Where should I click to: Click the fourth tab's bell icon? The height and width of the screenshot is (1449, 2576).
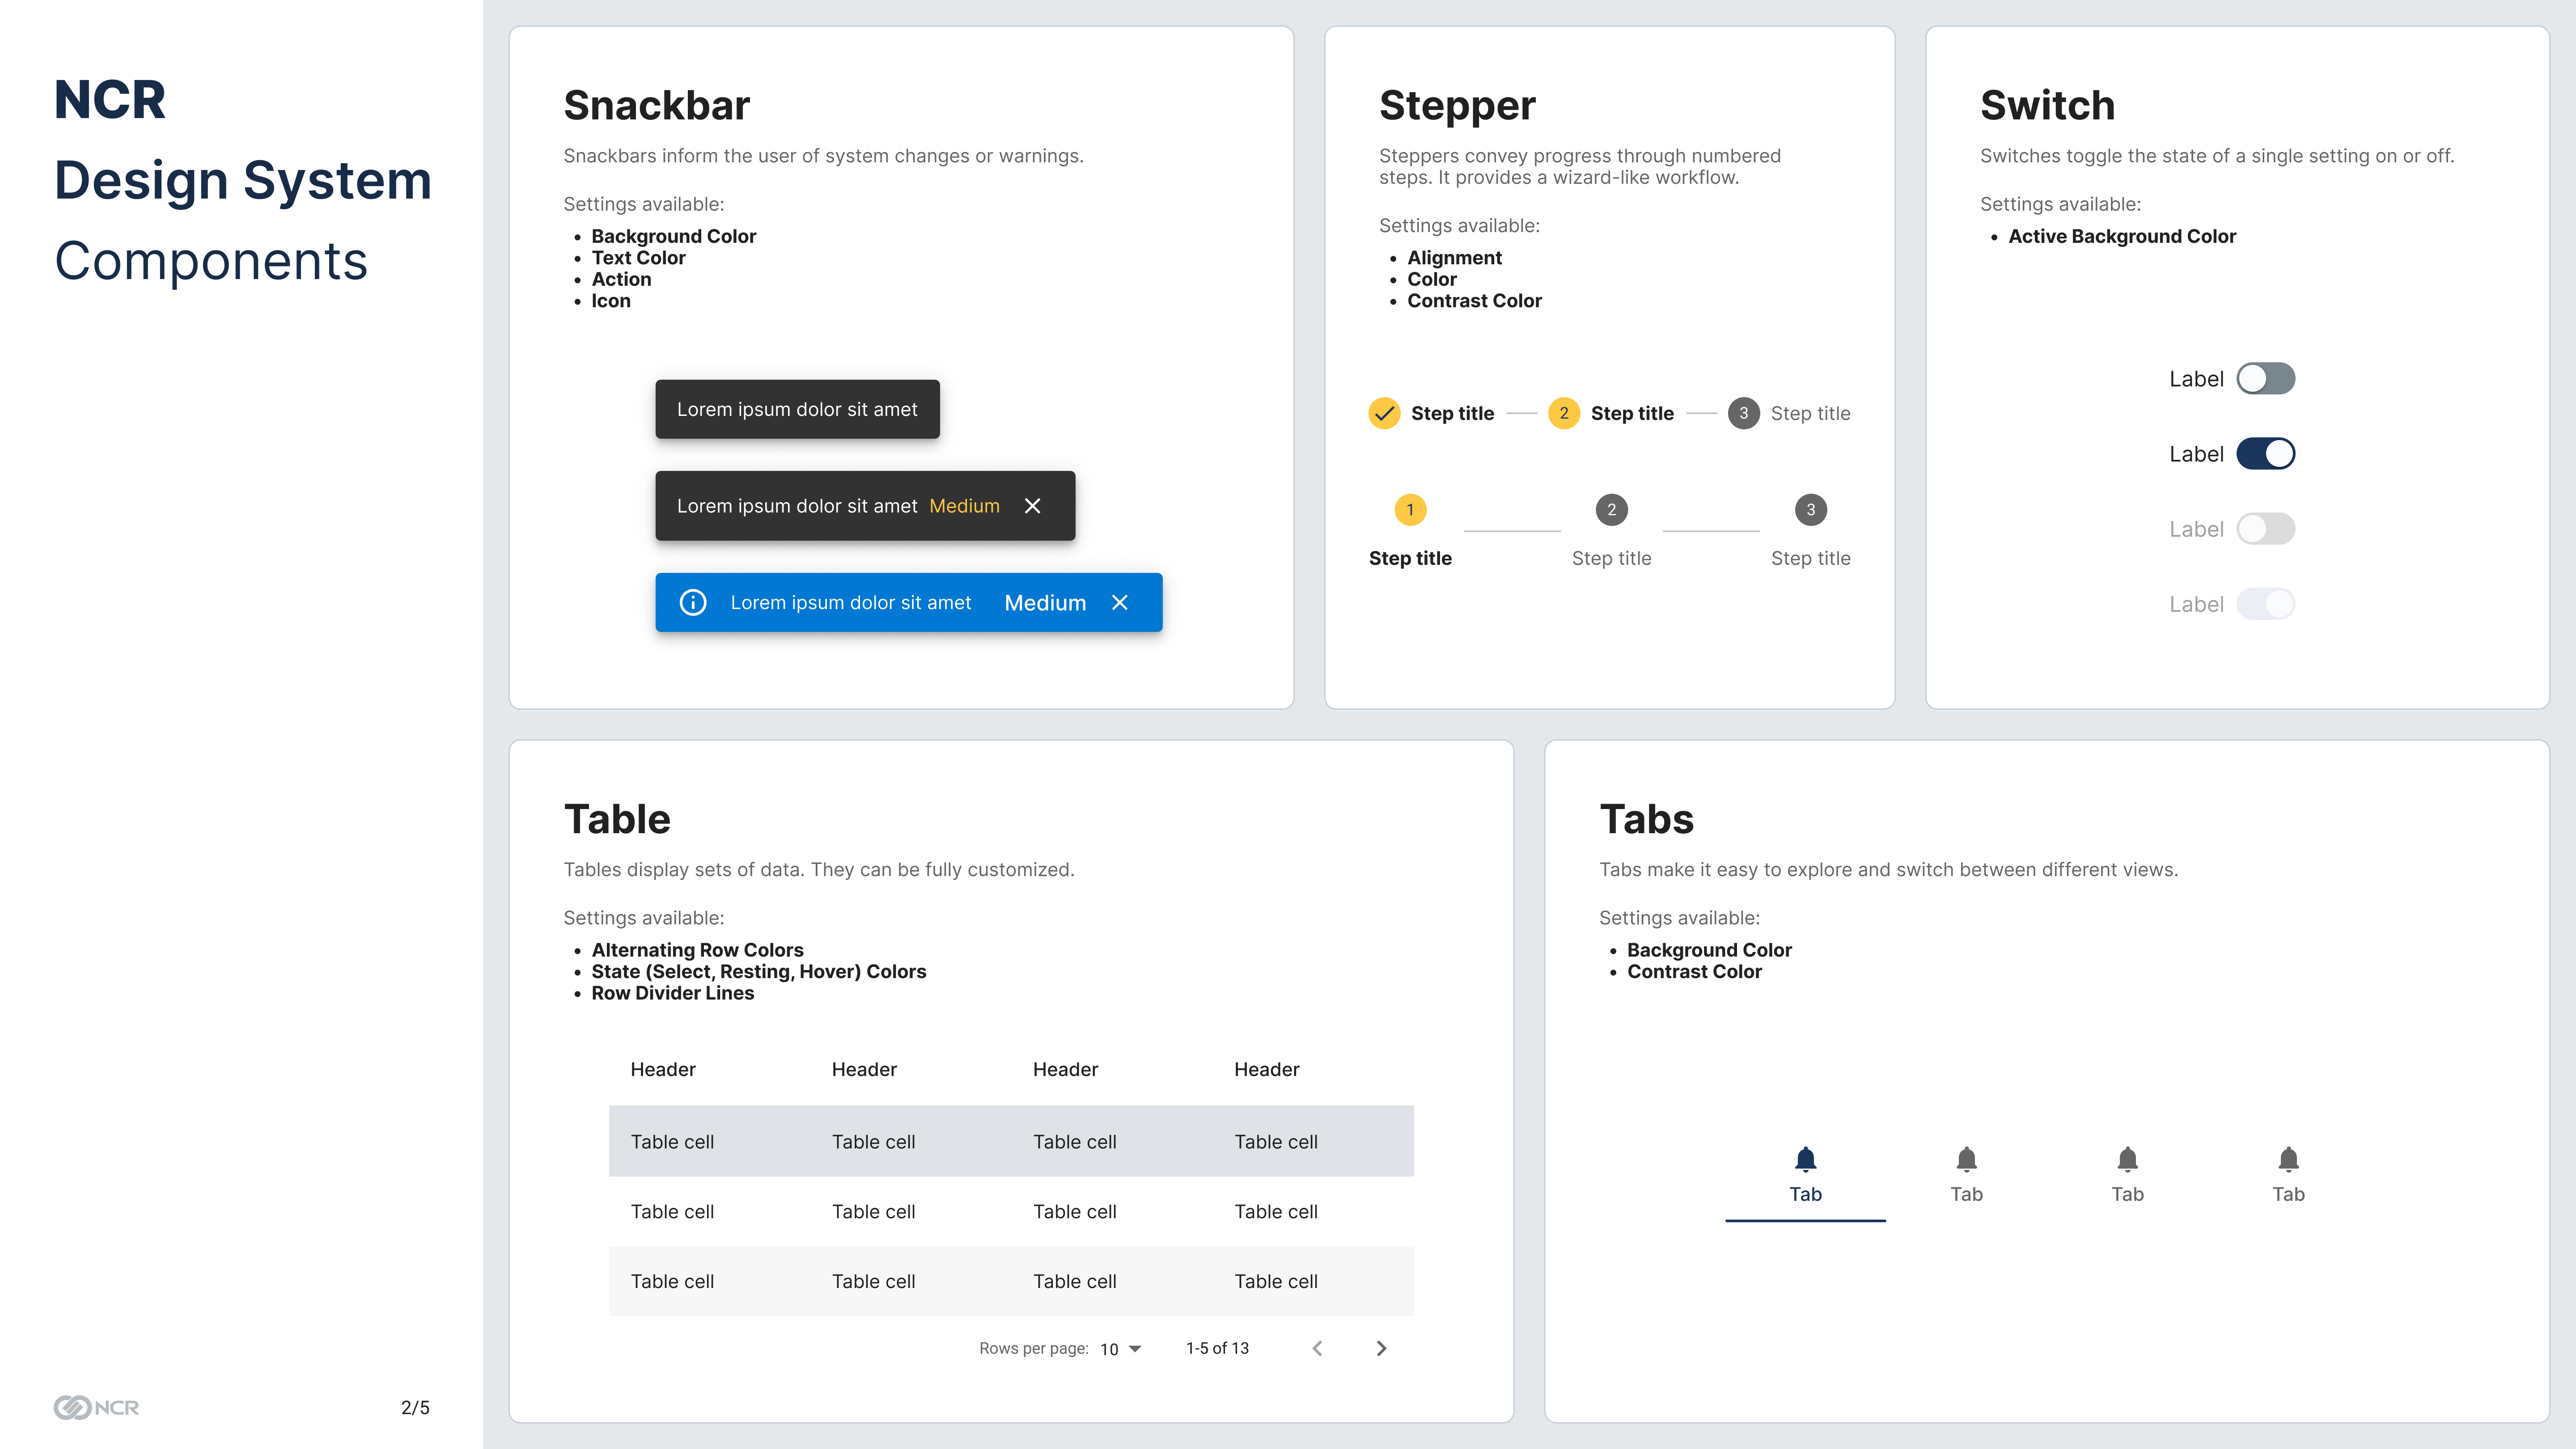(2288, 1159)
